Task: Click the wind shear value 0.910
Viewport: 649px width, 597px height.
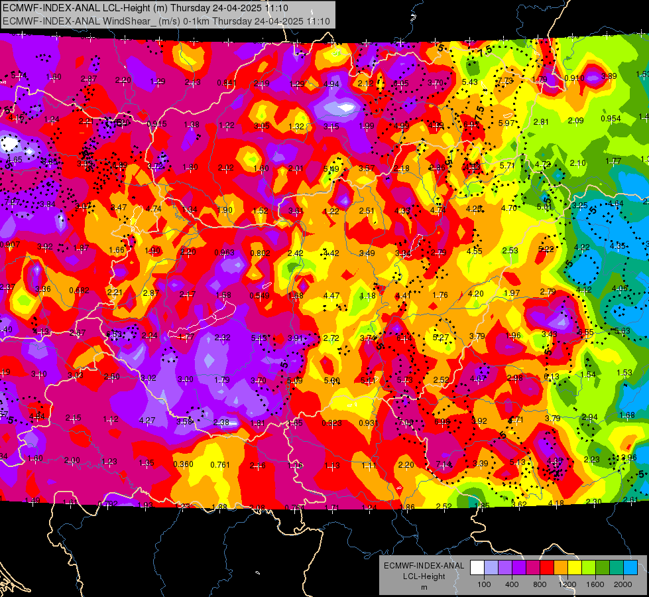Action: pyautogui.click(x=574, y=78)
